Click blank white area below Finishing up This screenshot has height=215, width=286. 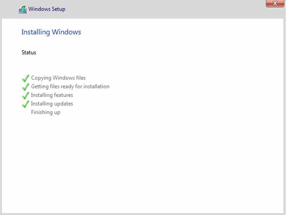[x=143, y=161]
